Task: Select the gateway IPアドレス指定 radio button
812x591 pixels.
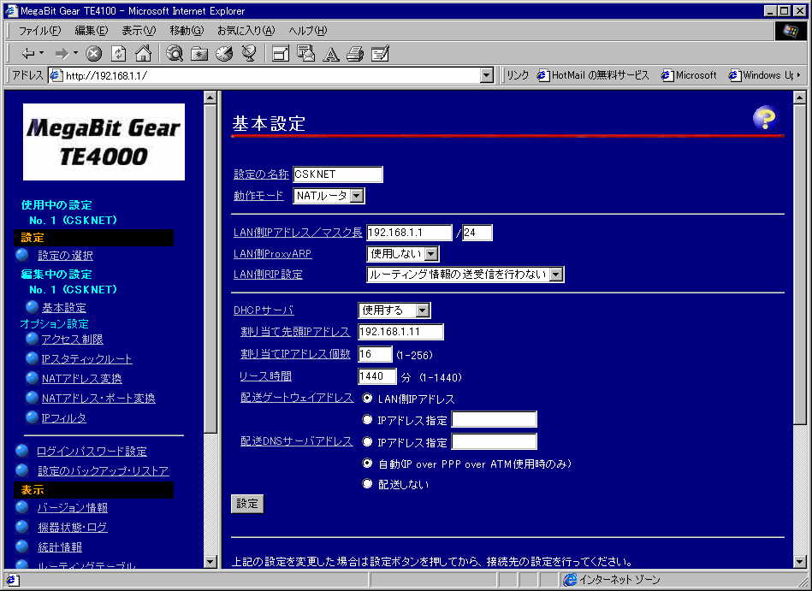Action: click(x=367, y=420)
